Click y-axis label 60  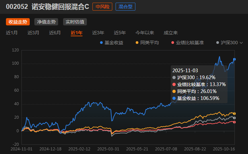click(x=17, y=90)
